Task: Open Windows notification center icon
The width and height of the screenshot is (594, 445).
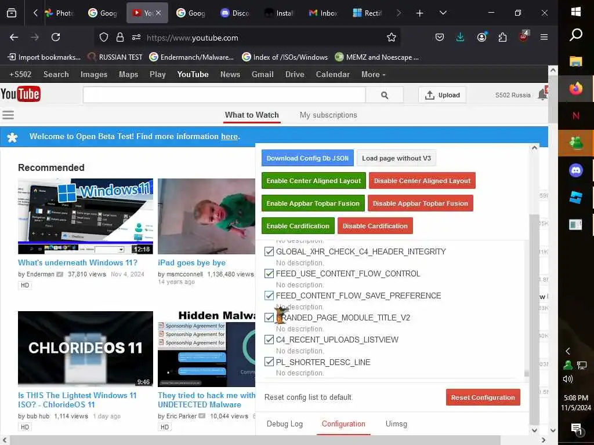Action: tap(576, 428)
